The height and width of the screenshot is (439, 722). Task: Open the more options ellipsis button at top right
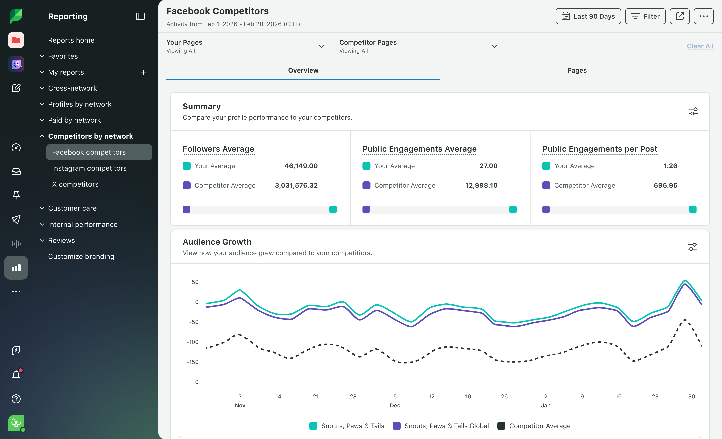tap(703, 16)
